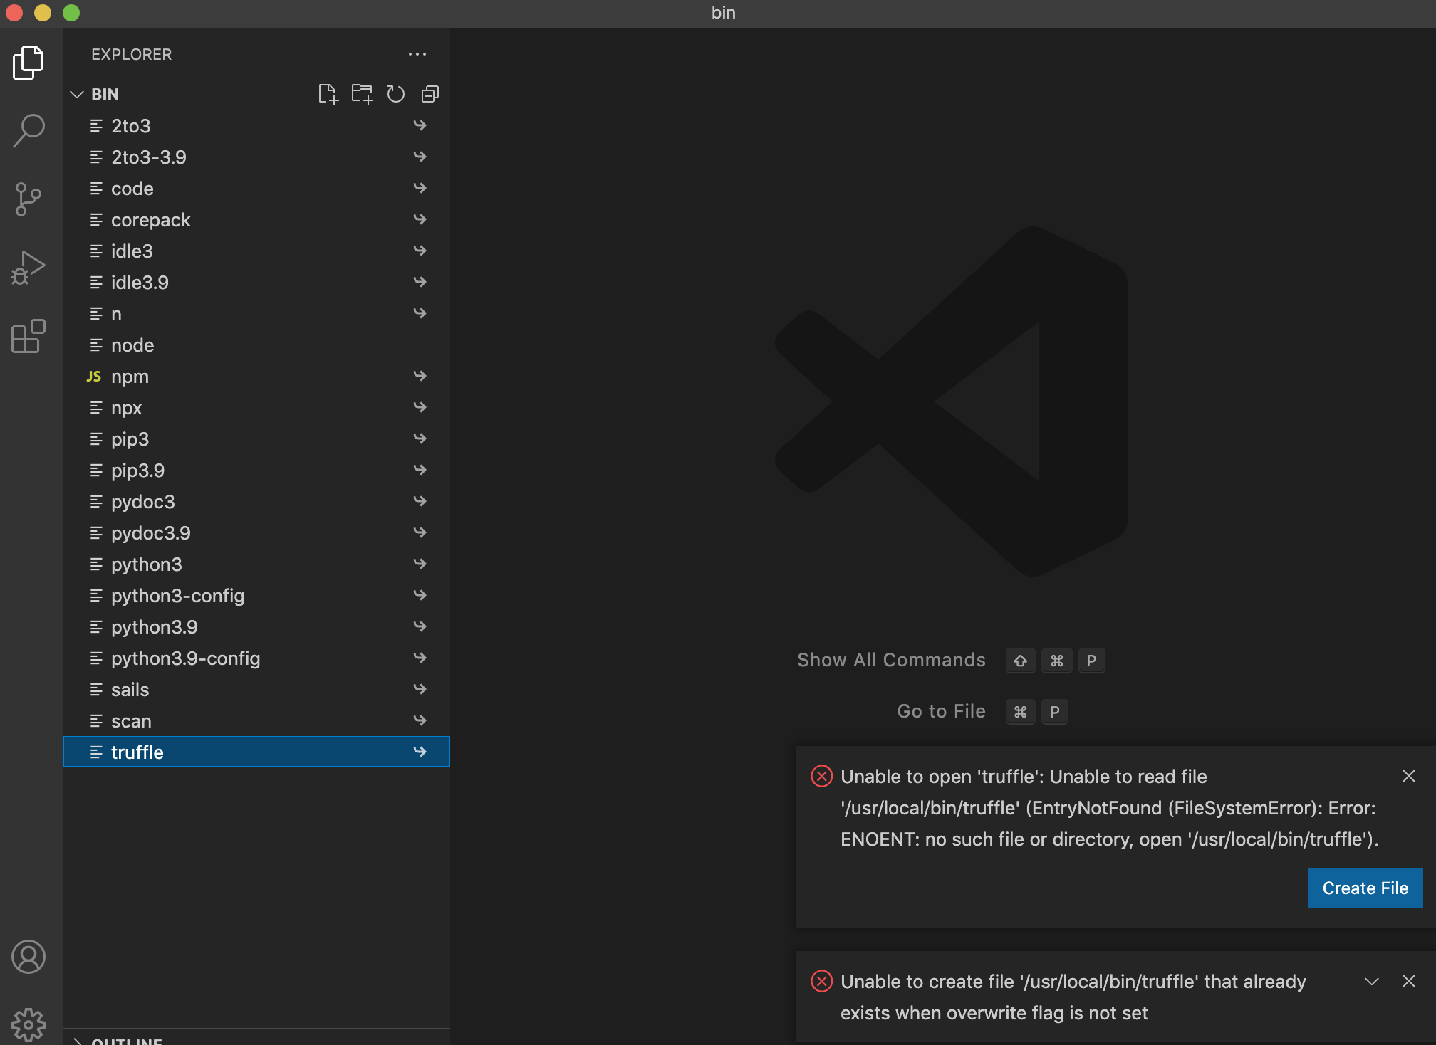Viewport: 1436px width, 1045px height.
Task: Dismiss the 'Unable to open truffle' notification
Action: (x=1409, y=776)
